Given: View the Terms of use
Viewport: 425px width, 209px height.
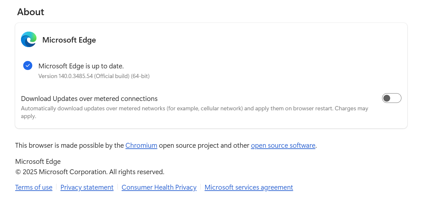Looking at the screenshot, I should [x=34, y=187].
